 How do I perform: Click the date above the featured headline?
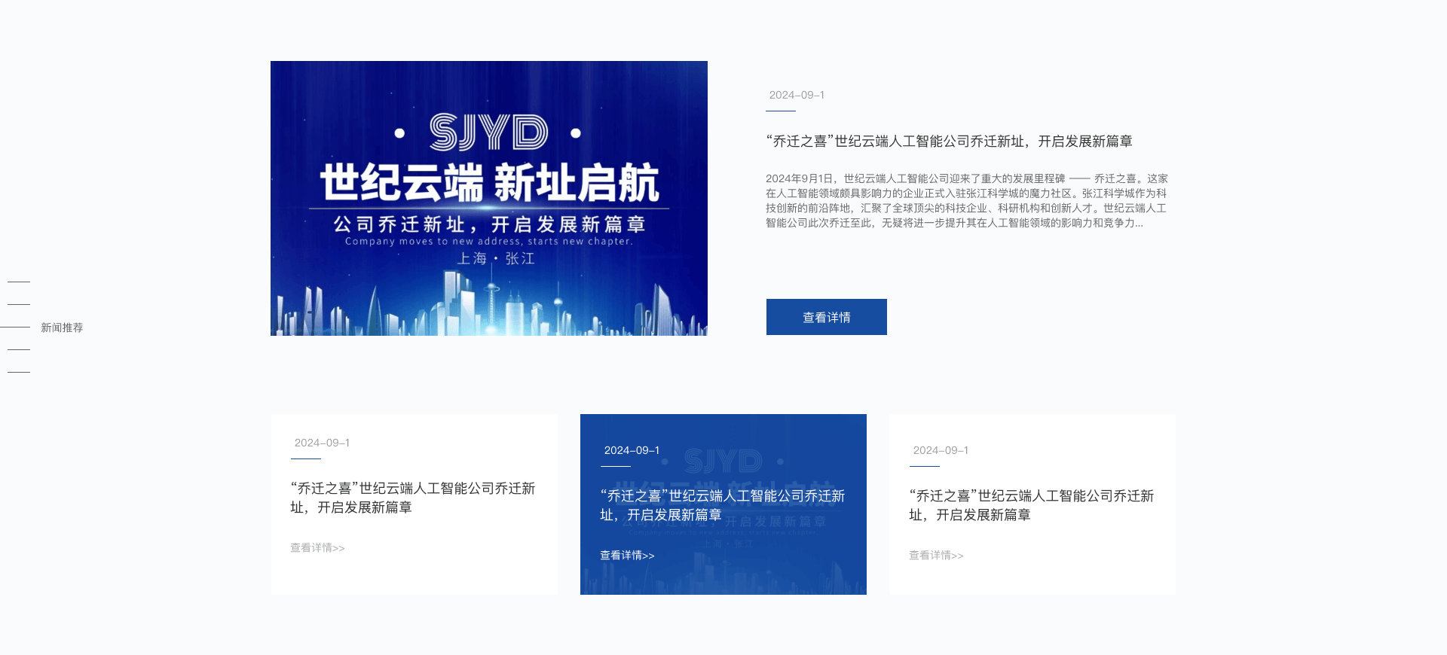[x=796, y=95]
